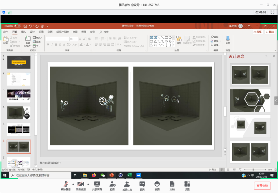Open the 设置 settings icon

(x=187, y=184)
